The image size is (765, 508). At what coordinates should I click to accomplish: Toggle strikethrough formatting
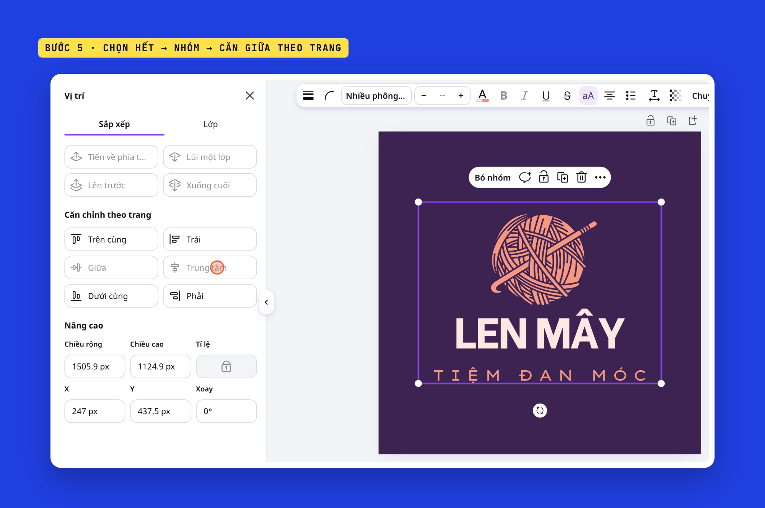coord(567,96)
